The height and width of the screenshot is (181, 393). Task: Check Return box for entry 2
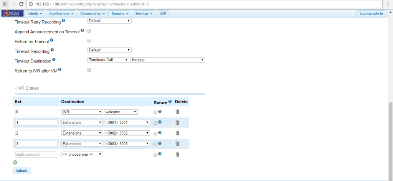tap(155, 134)
